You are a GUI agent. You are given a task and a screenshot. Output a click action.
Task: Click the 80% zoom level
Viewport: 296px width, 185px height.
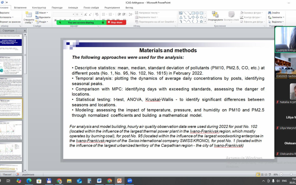[276, 175]
